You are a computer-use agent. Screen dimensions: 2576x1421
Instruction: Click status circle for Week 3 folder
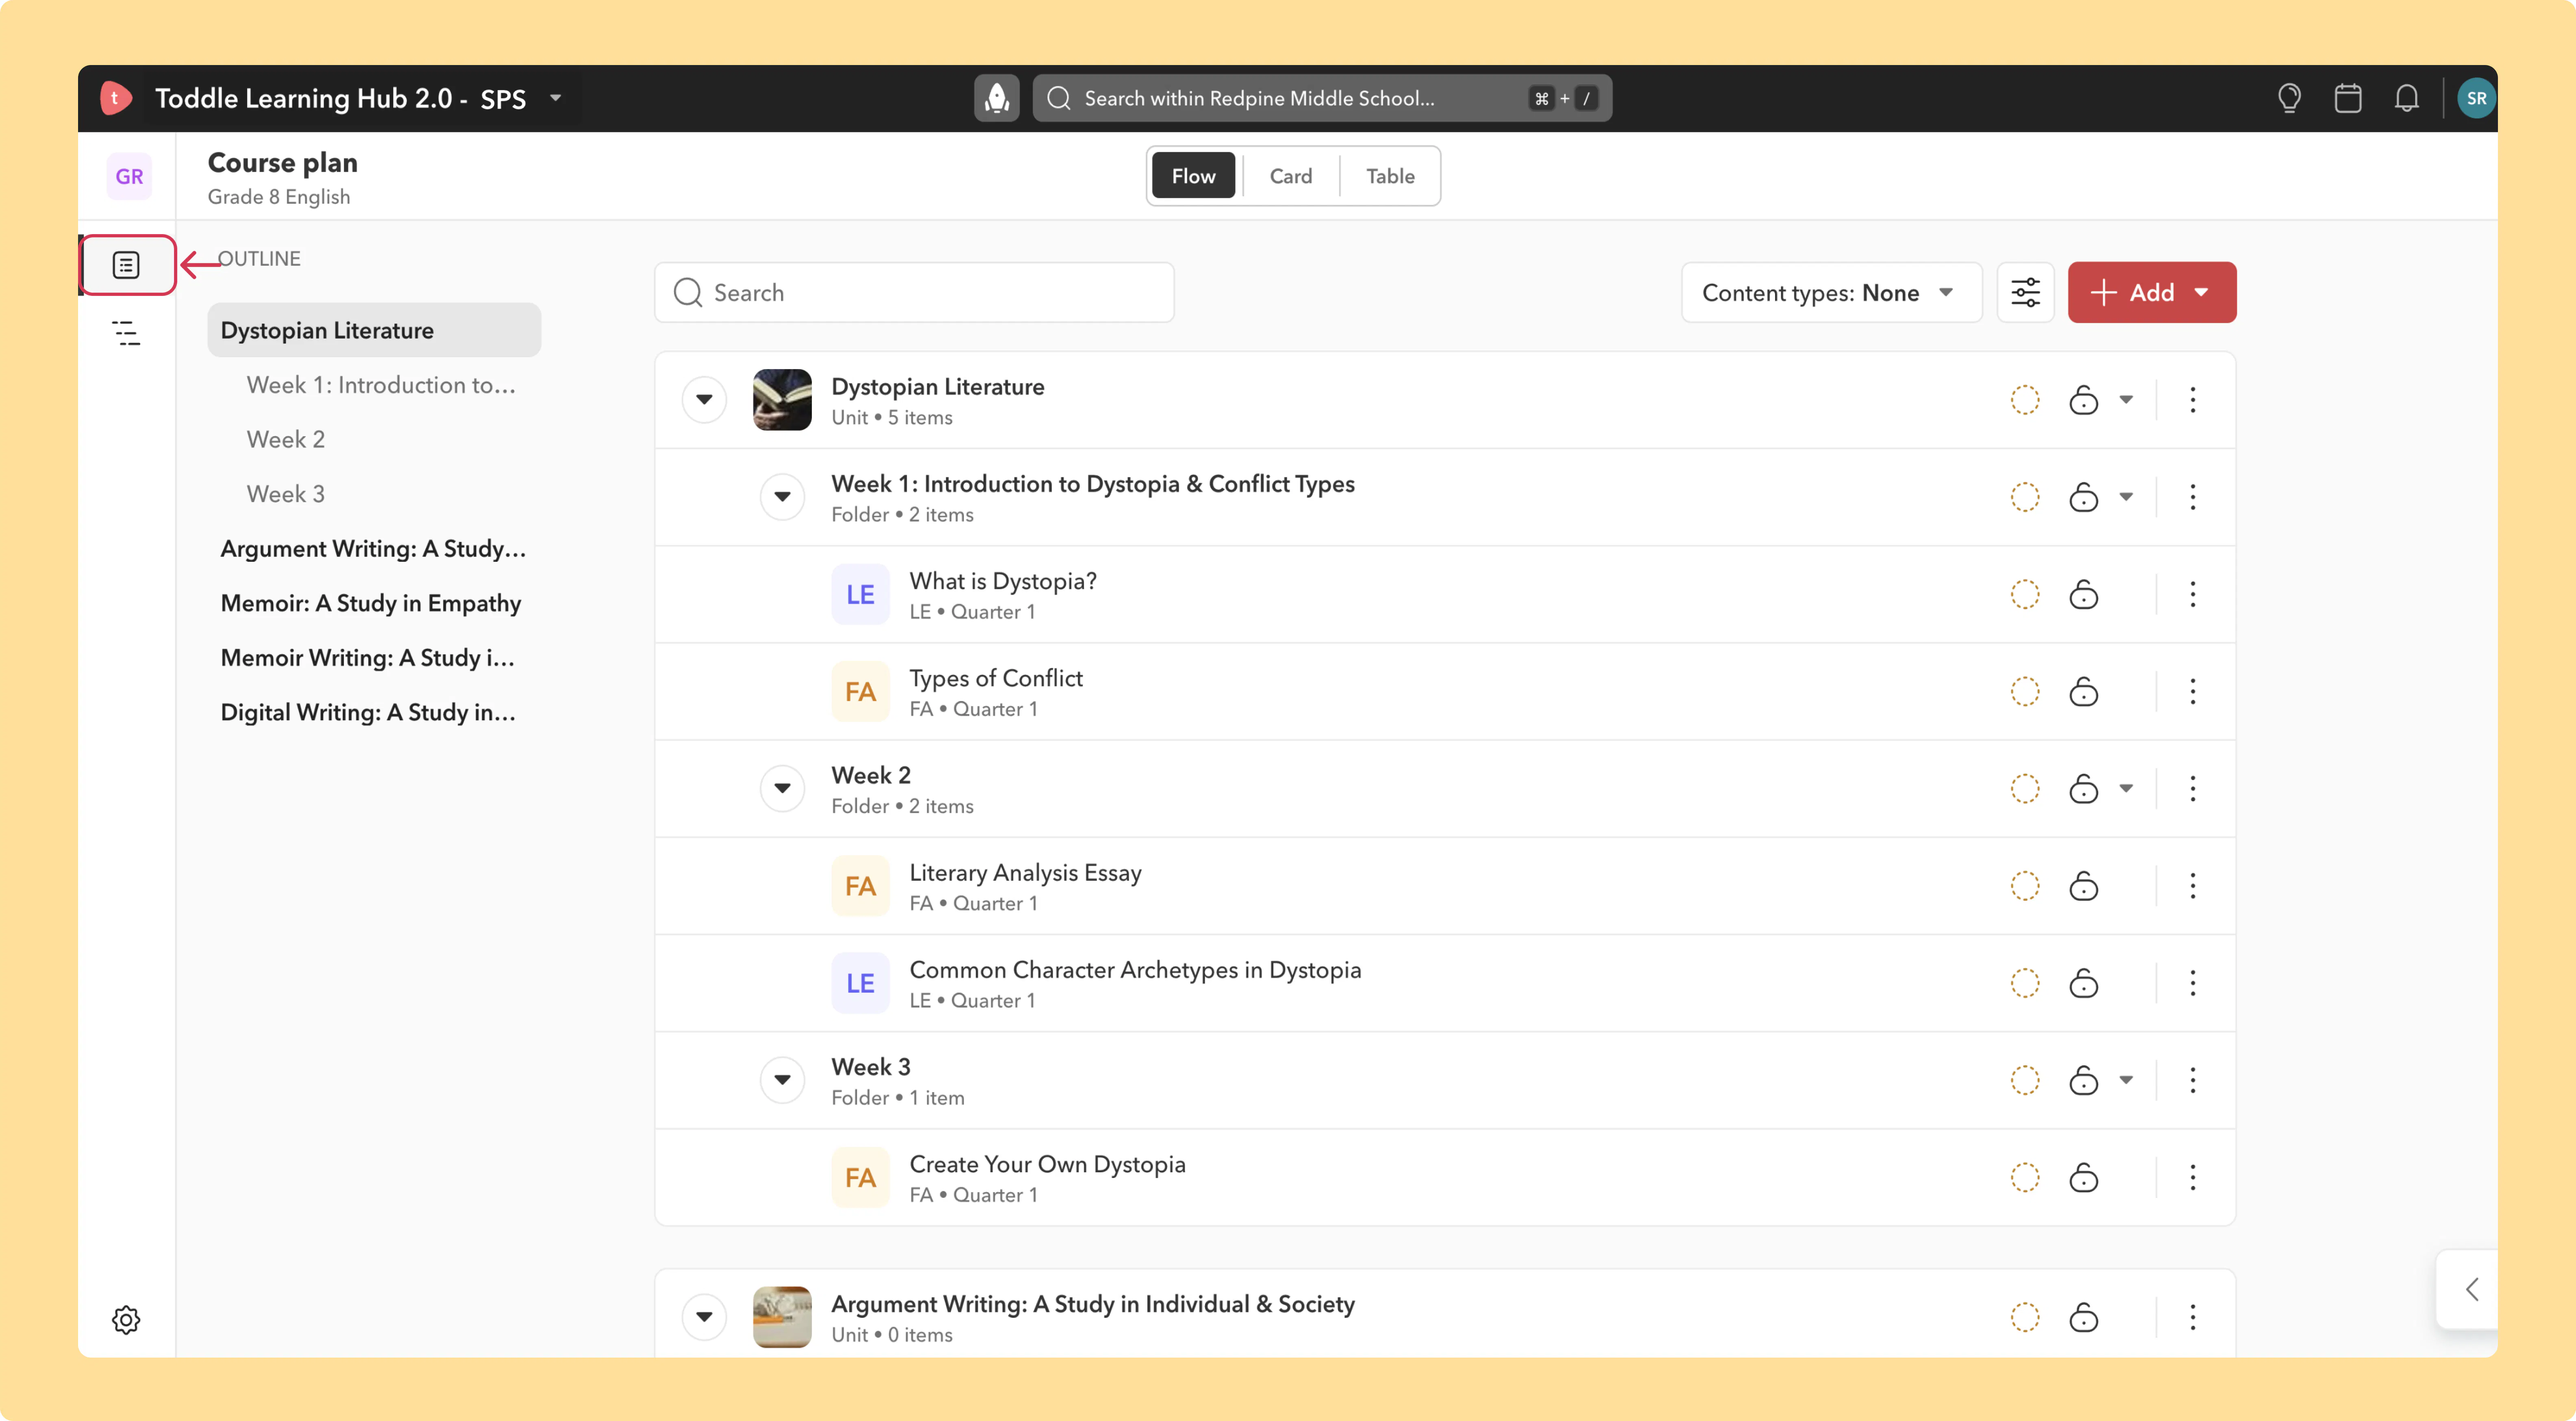pos(2025,1080)
